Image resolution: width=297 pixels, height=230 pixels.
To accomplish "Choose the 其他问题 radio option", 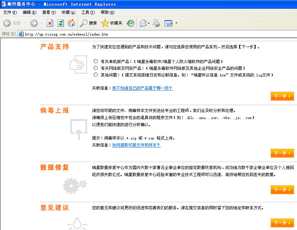I will [96, 75].
